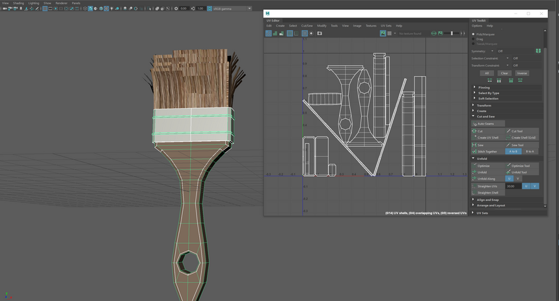
Task: Click Create UV Shell
Action: tap(487, 138)
